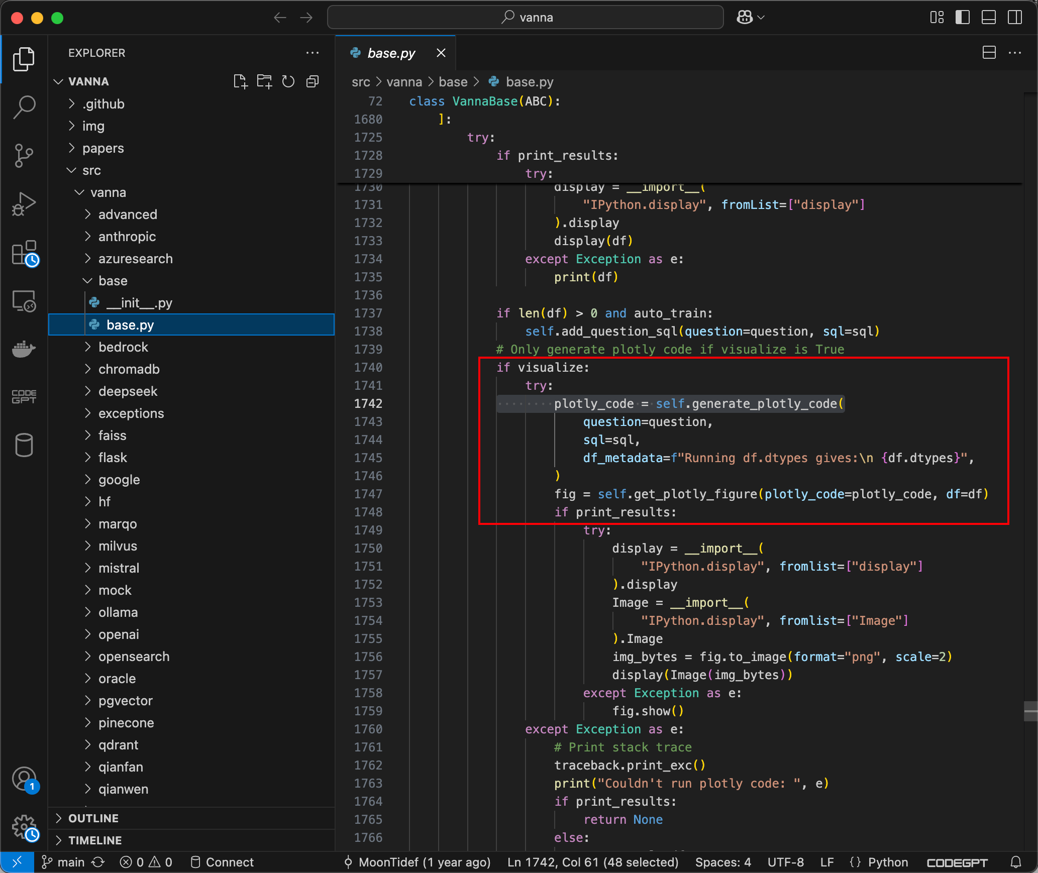Toggle the primary side bar visibility
1038x873 pixels.
[962, 18]
